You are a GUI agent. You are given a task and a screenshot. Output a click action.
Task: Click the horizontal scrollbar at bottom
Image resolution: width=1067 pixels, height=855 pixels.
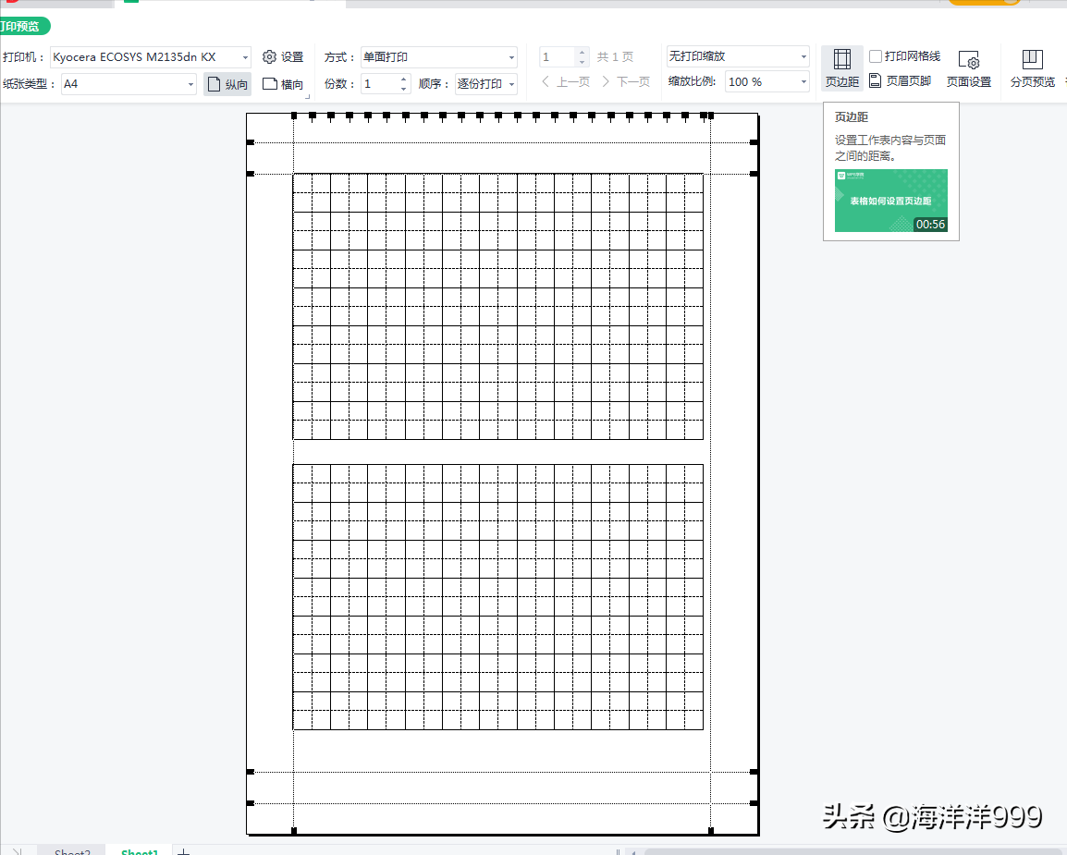(x=854, y=851)
